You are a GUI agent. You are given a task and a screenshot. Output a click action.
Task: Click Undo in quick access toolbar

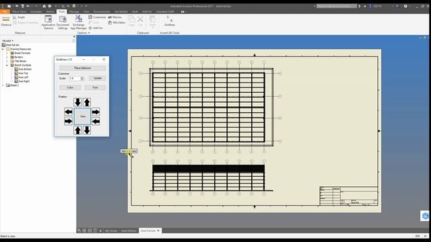(x=28, y=6)
